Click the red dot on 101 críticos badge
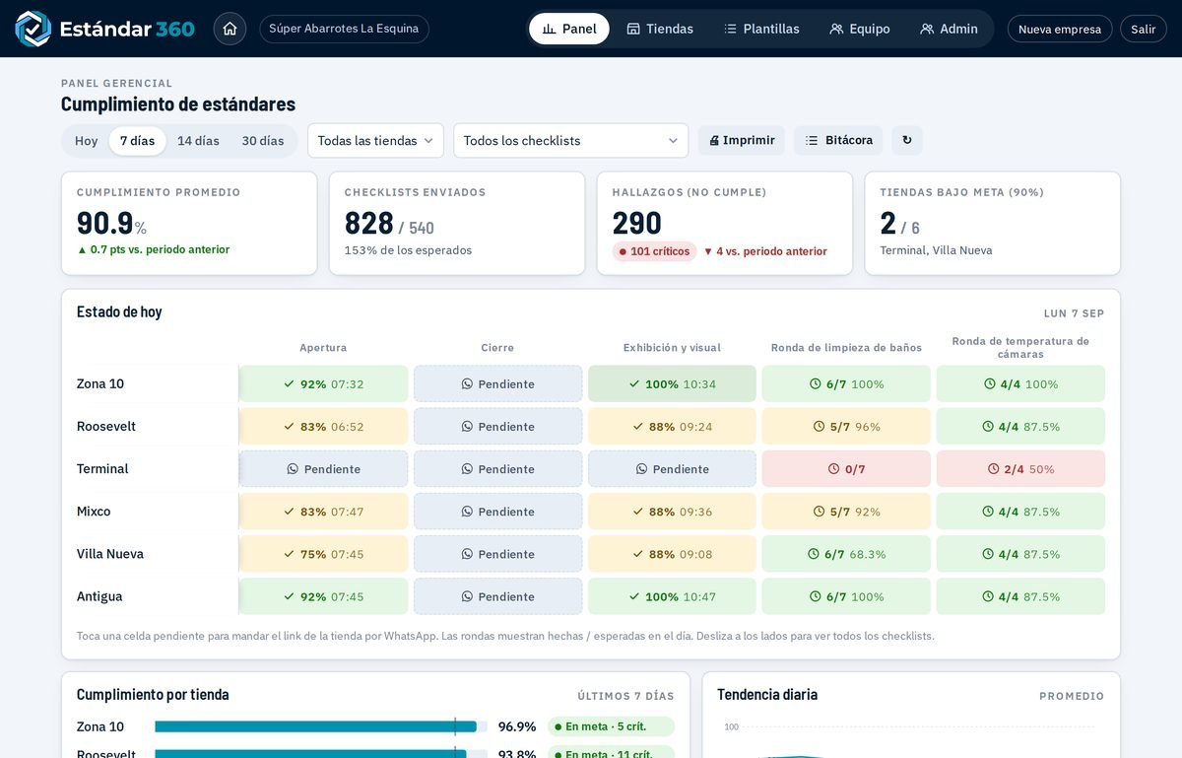Image resolution: width=1182 pixels, height=758 pixels. pyautogui.click(x=623, y=251)
